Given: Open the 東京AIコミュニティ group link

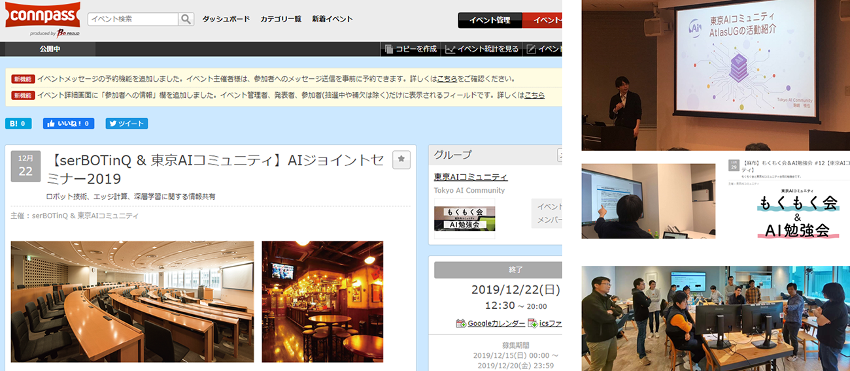Looking at the screenshot, I should coord(471,177).
